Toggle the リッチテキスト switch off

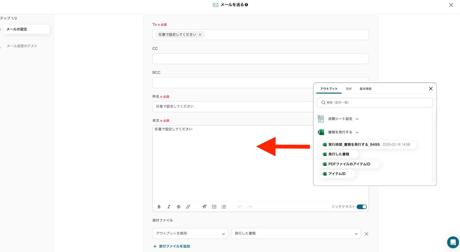pyautogui.click(x=361, y=207)
